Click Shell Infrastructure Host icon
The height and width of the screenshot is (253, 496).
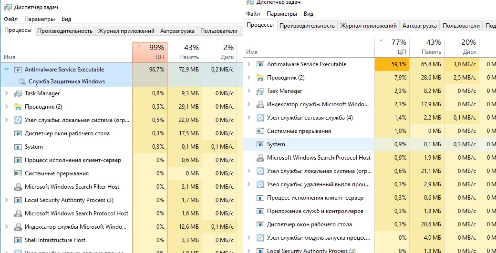tap(18, 240)
